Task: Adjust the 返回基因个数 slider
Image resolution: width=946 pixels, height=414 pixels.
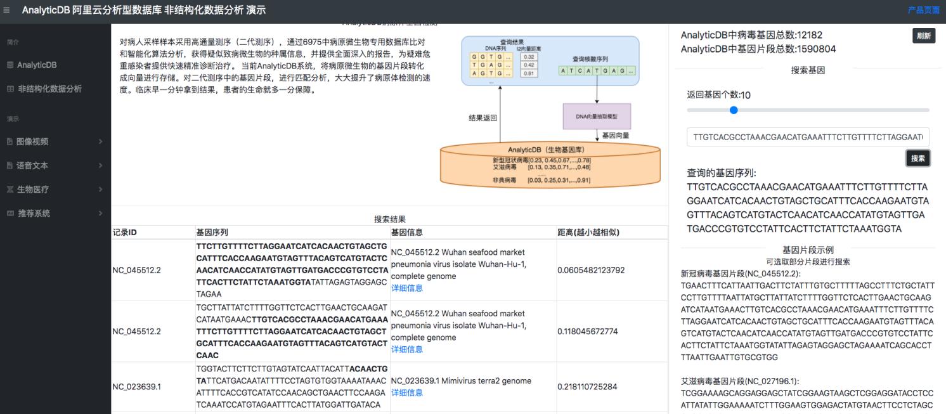Action: coord(734,110)
